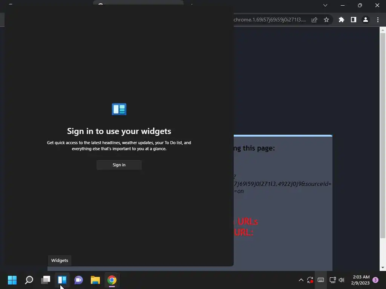Close the Chrome window
The height and width of the screenshot is (289, 386).
377,5
